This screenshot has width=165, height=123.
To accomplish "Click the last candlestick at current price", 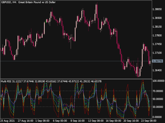I will [150, 62].
